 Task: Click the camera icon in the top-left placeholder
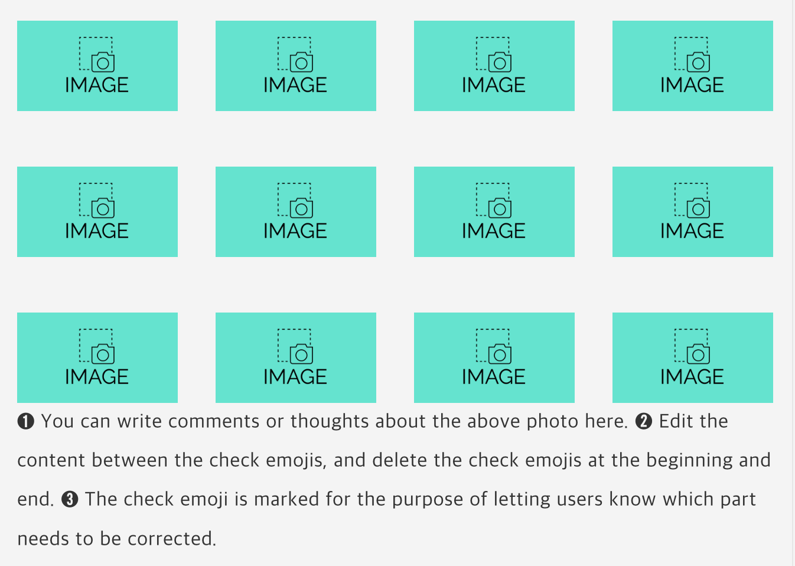coord(103,61)
